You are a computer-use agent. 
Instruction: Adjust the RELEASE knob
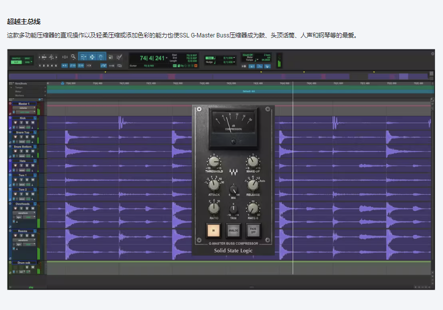click(252, 185)
